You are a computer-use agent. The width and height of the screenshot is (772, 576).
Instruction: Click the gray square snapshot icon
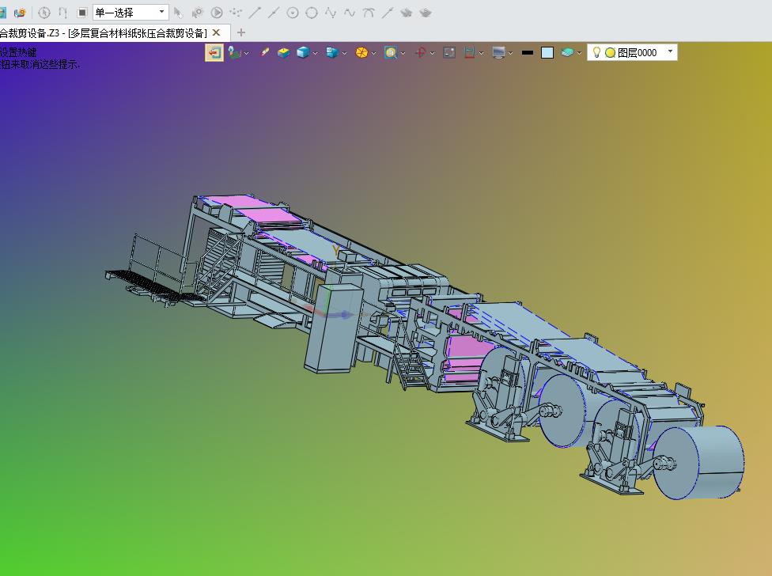pos(449,53)
